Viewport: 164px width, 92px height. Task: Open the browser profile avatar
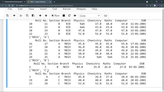pyautogui.click(x=158, y=6)
